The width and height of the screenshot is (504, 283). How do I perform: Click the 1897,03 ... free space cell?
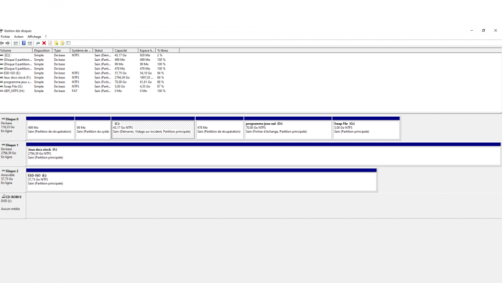147,77
